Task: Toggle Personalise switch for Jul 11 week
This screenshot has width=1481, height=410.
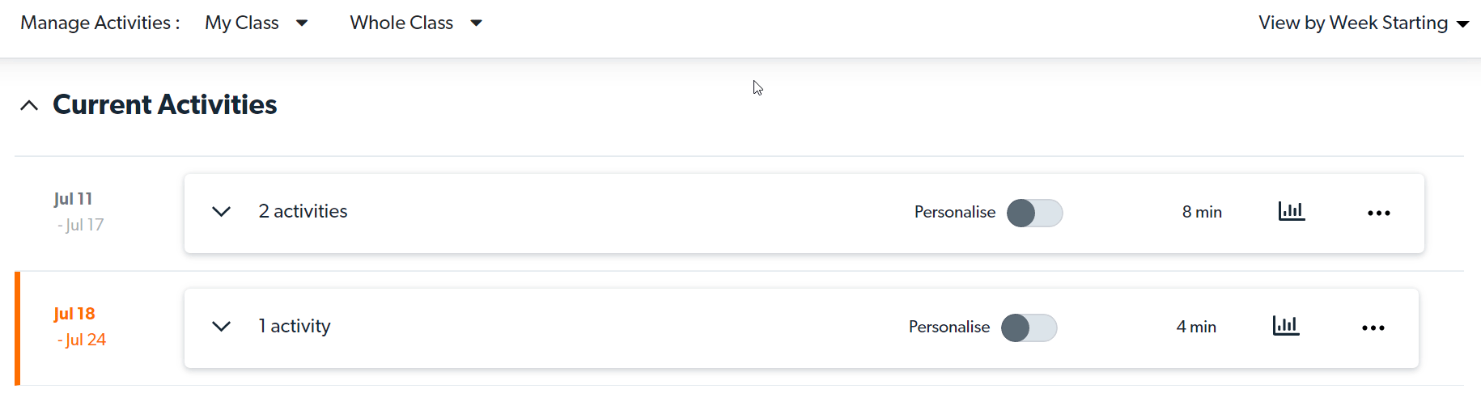Action: pyautogui.click(x=1034, y=213)
